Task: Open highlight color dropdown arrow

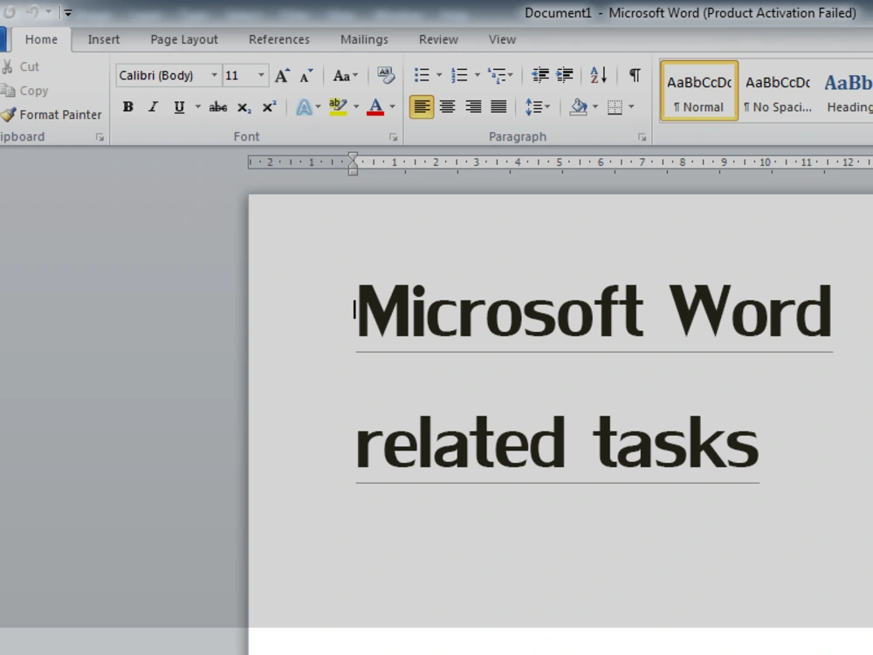Action: click(x=356, y=107)
